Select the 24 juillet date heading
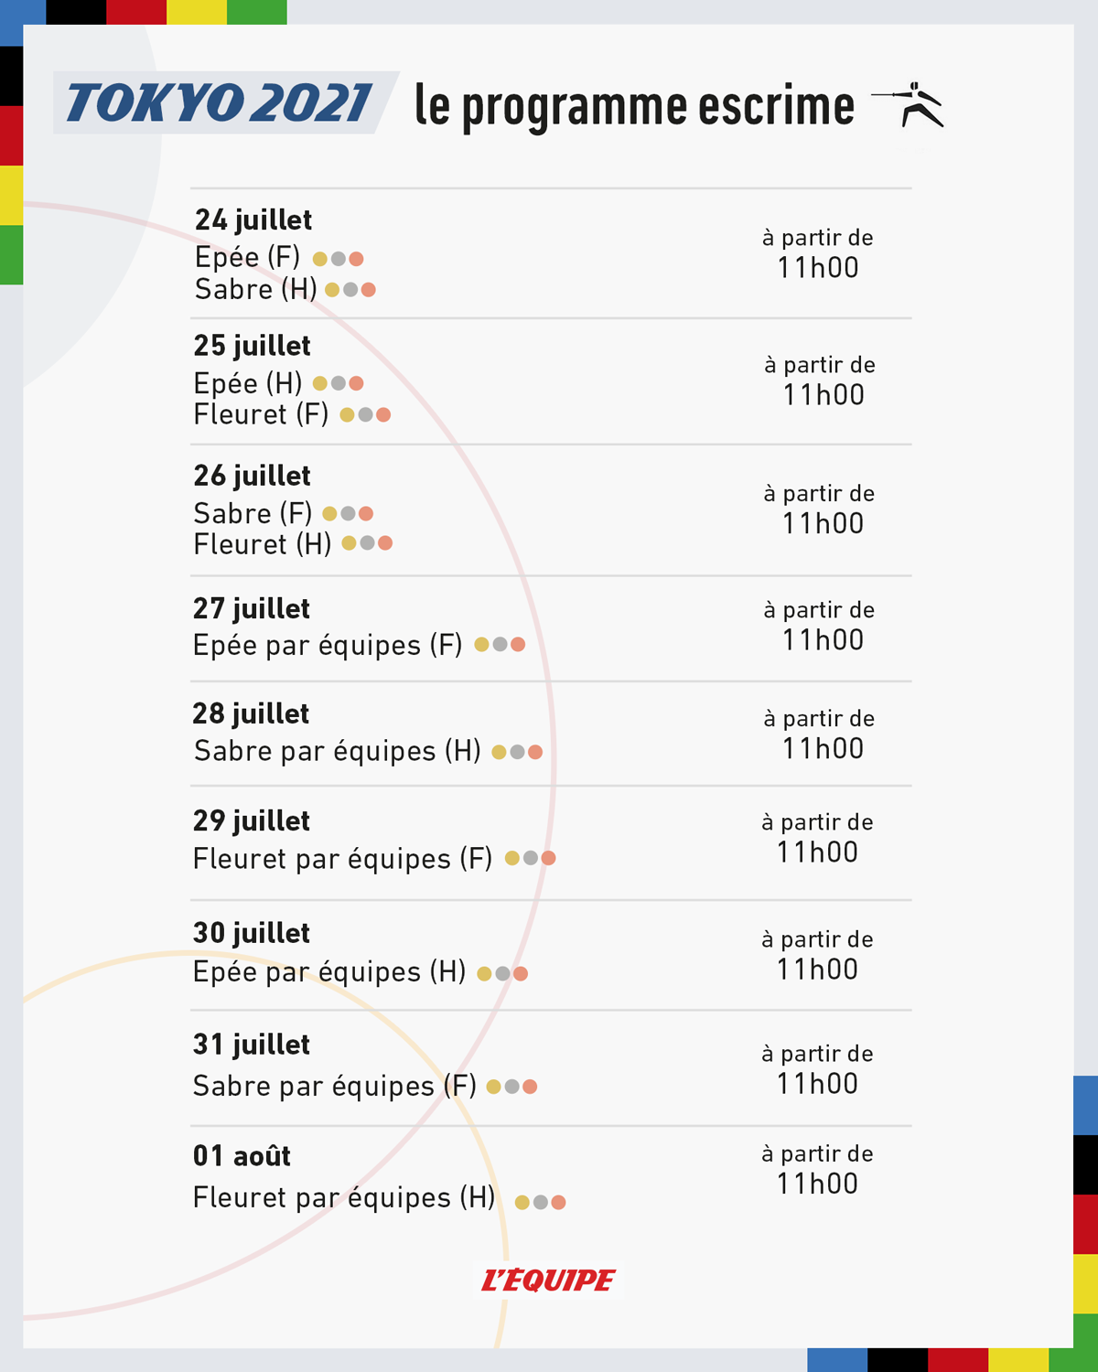The height and width of the screenshot is (1372, 1098). 253,220
